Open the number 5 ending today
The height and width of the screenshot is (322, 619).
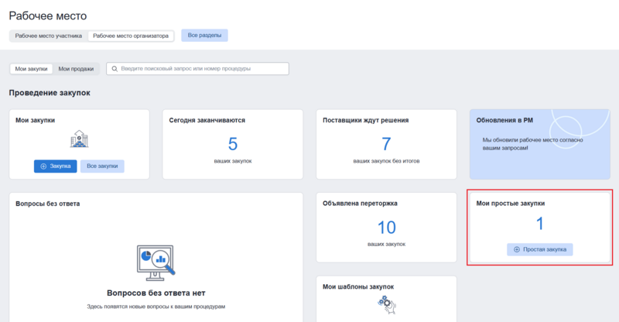tap(233, 143)
